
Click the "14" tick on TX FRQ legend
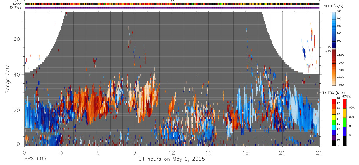[x=339, y=119]
